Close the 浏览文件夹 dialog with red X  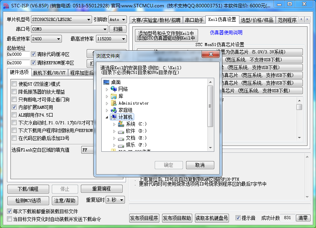click(x=210, y=54)
